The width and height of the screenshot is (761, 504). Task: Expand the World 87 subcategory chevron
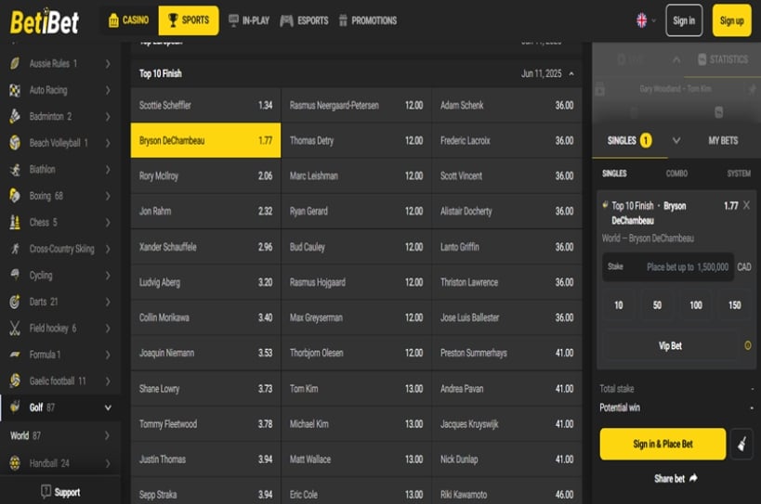click(108, 435)
